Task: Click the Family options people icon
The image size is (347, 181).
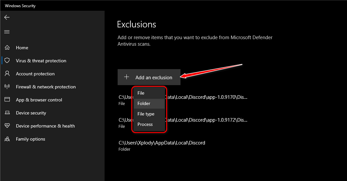Action: point(7,139)
